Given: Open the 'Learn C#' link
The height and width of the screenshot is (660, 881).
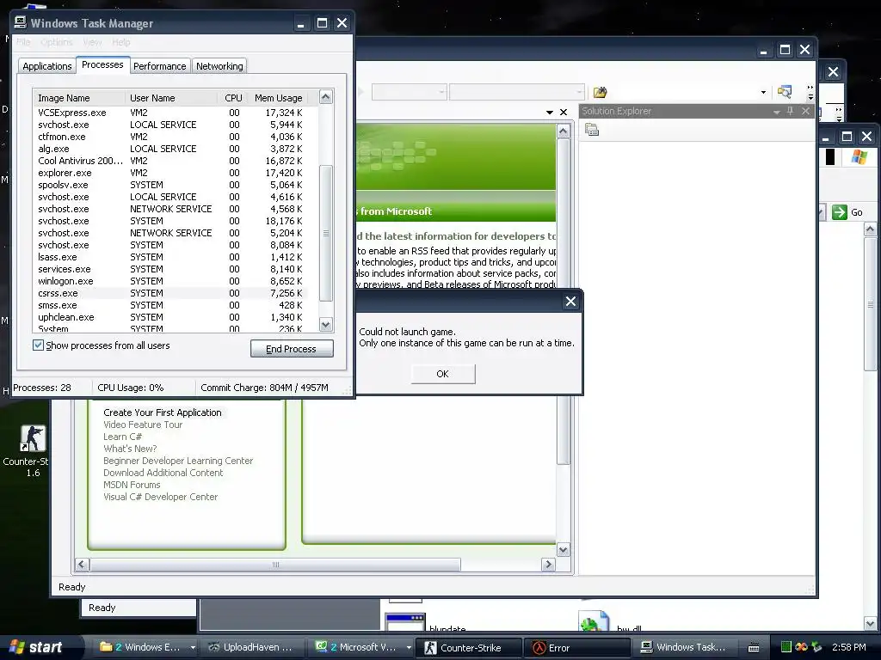Looking at the screenshot, I should pyautogui.click(x=122, y=437).
